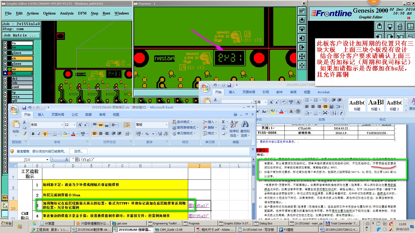Click Increase Font Size in Excel

tap(80, 125)
